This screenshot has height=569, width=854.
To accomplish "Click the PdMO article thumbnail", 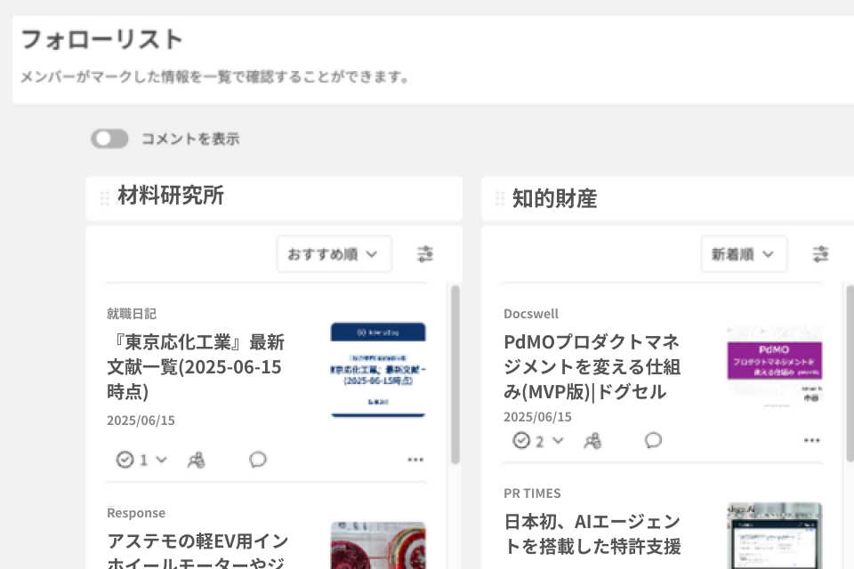I will point(775,366).
